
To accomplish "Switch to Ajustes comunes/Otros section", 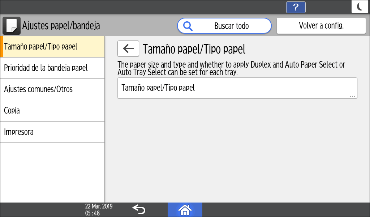I will point(52,89).
